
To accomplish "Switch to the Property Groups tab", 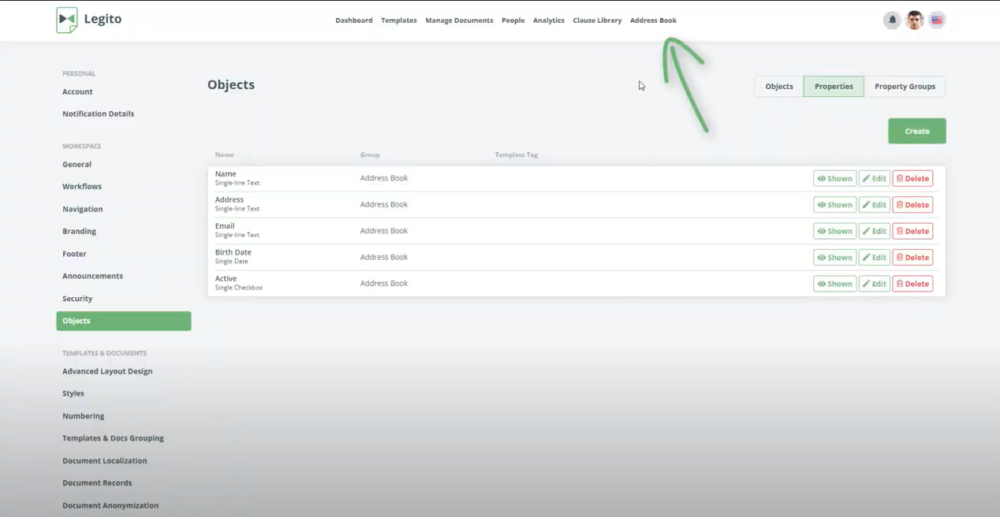I will [905, 87].
